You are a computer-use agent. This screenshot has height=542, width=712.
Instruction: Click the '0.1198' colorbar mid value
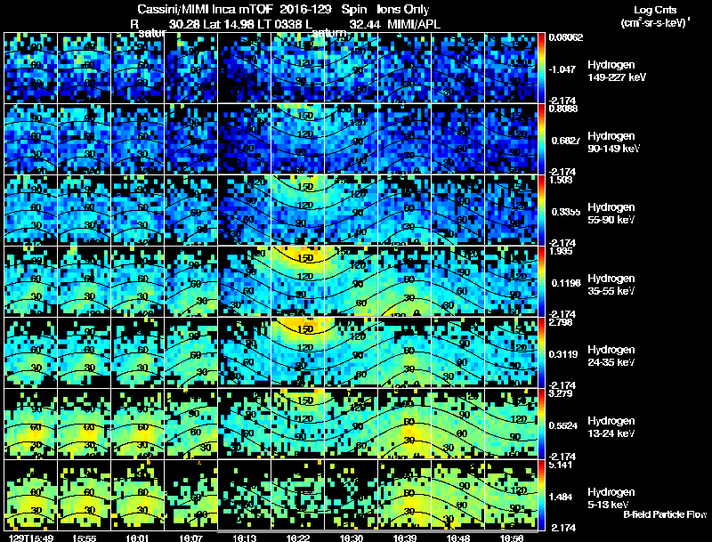[x=565, y=283]
